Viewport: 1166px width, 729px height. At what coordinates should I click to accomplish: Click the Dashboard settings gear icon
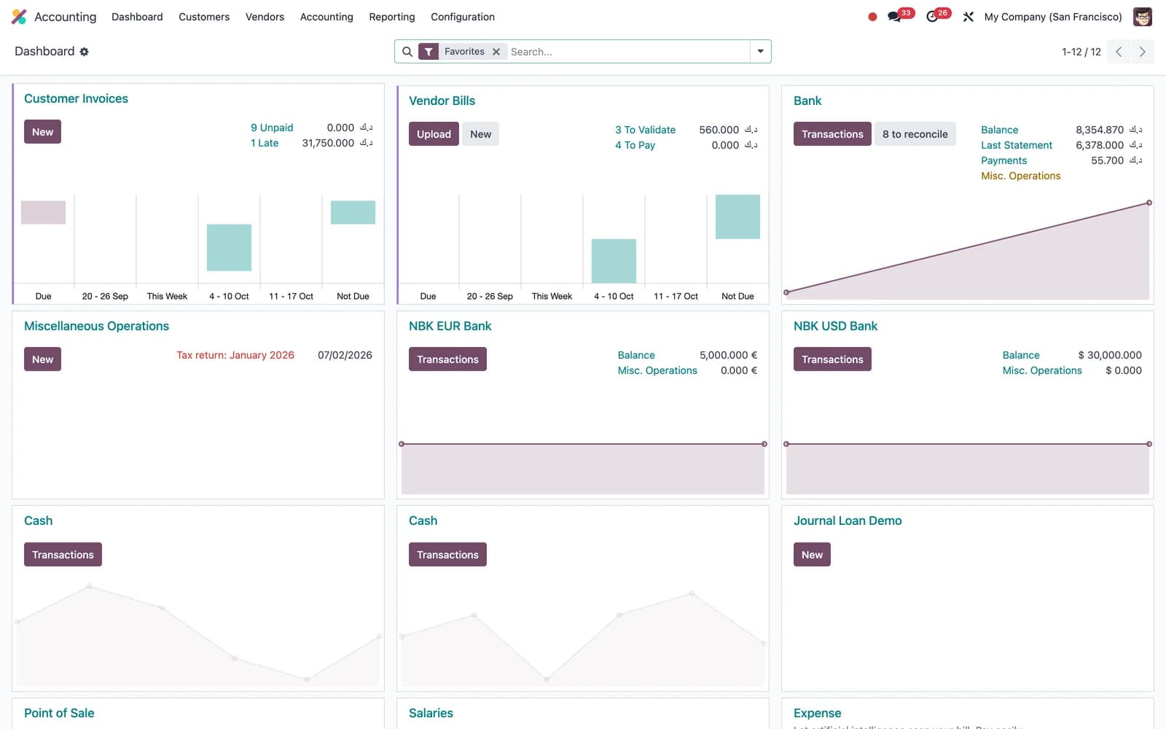(x=84, y=52)
